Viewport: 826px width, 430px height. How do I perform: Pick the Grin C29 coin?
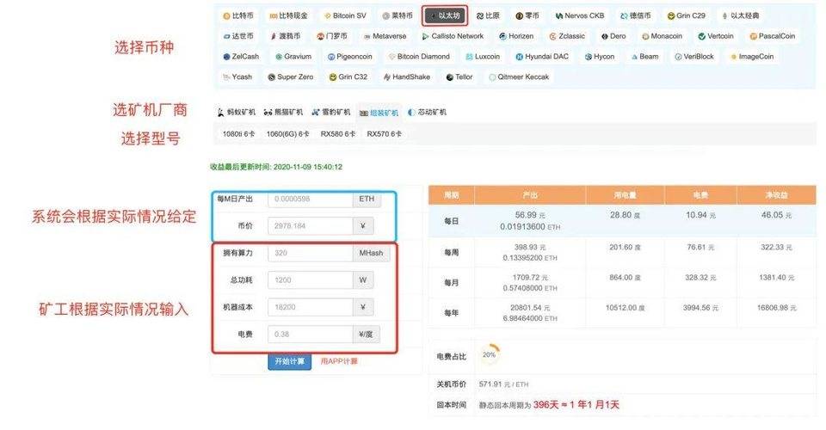tap(686, 15)
